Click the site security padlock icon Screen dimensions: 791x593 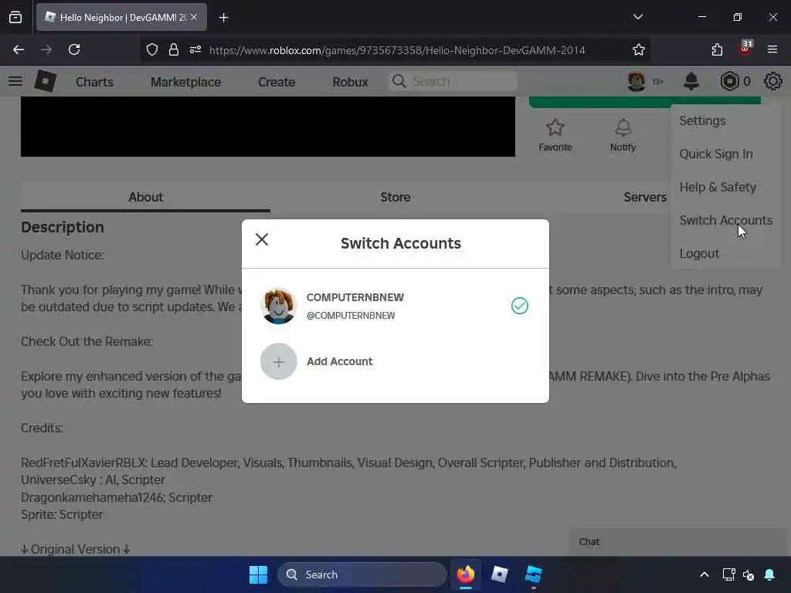point(174,49)
